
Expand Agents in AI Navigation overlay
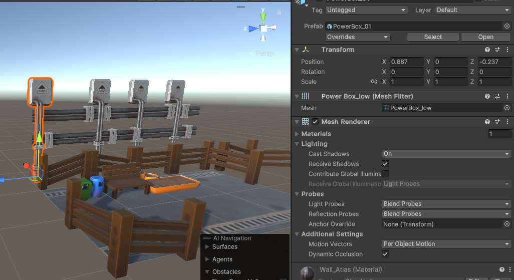(x=207, y=259)
